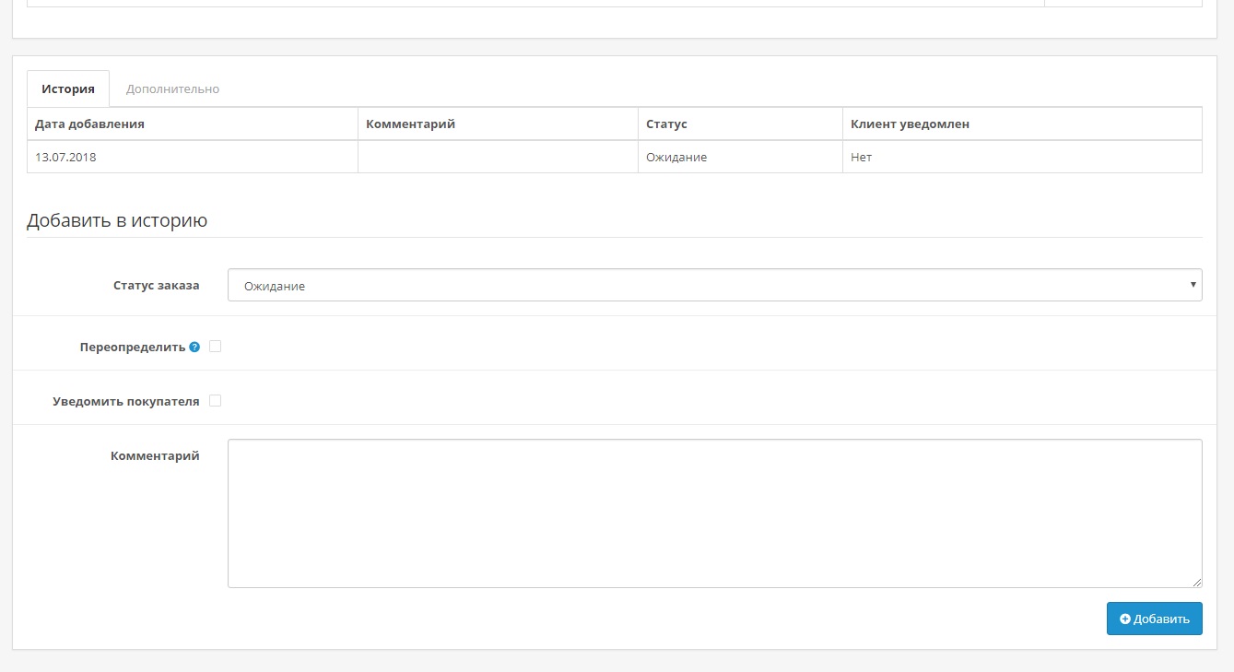Switch to the История tab
Viewport: 1234px width, 672px height.
68,89
